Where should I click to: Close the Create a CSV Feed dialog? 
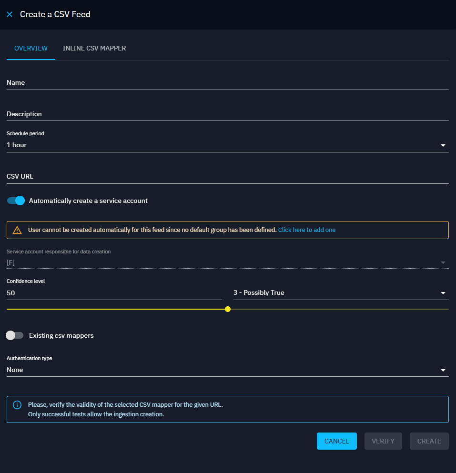(10, 14)
